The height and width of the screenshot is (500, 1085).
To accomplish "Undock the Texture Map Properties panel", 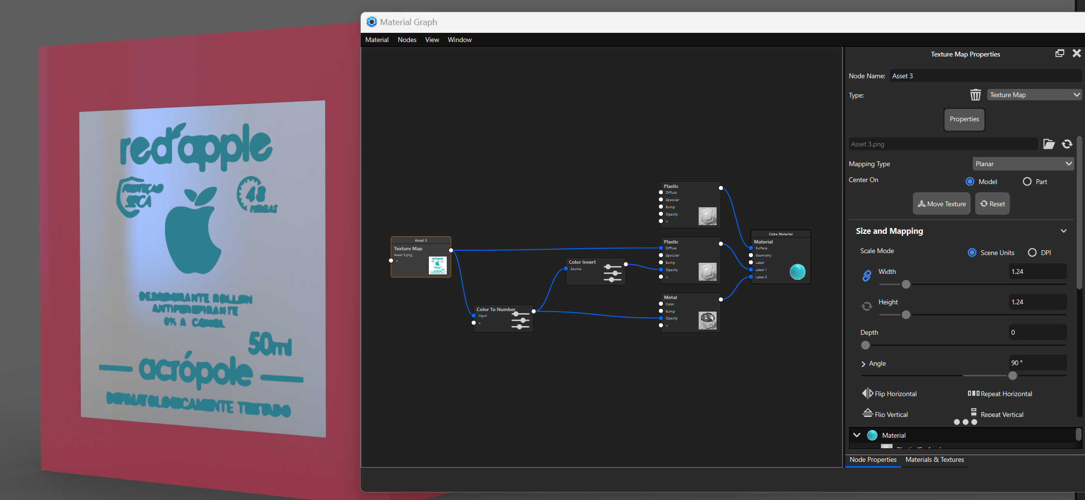I will click(x=1059, y=54).
